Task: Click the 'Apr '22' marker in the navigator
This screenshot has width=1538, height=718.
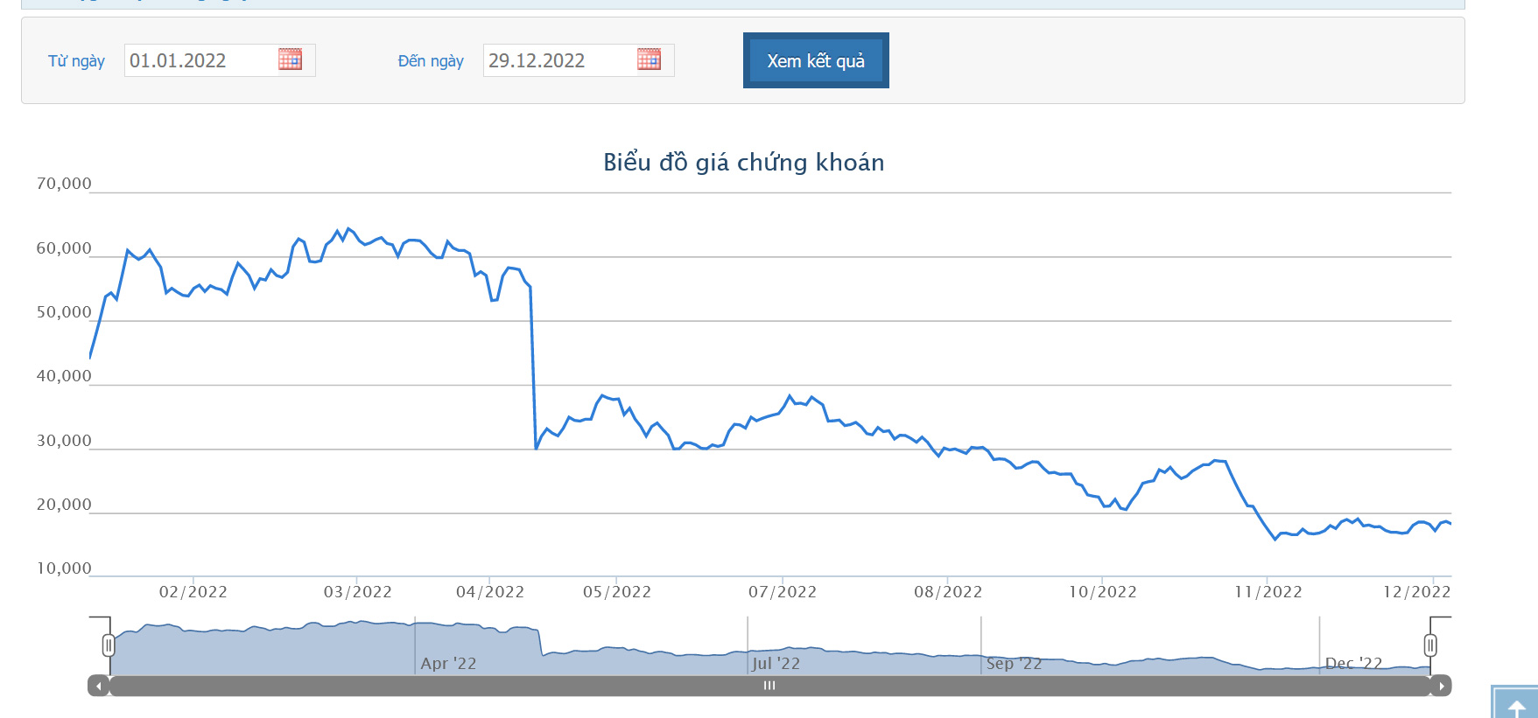Action: click(x=448, y=664)
